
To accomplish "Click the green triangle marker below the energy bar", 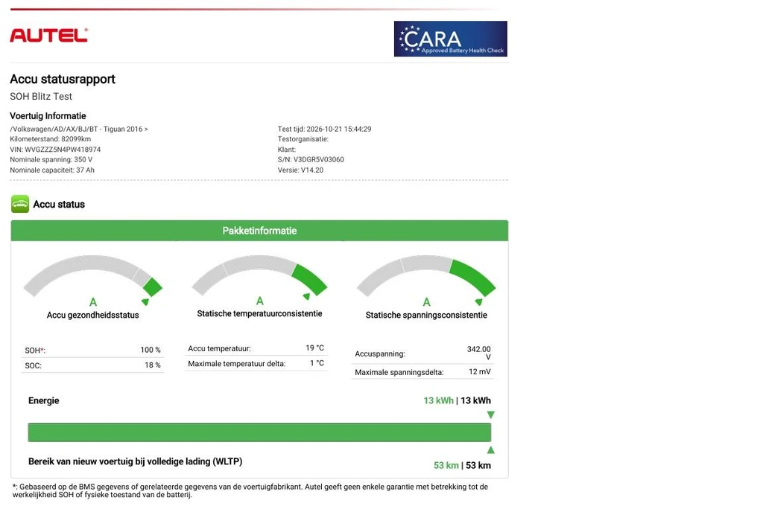I will [490, 450].
